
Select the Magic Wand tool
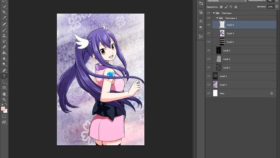4,7
